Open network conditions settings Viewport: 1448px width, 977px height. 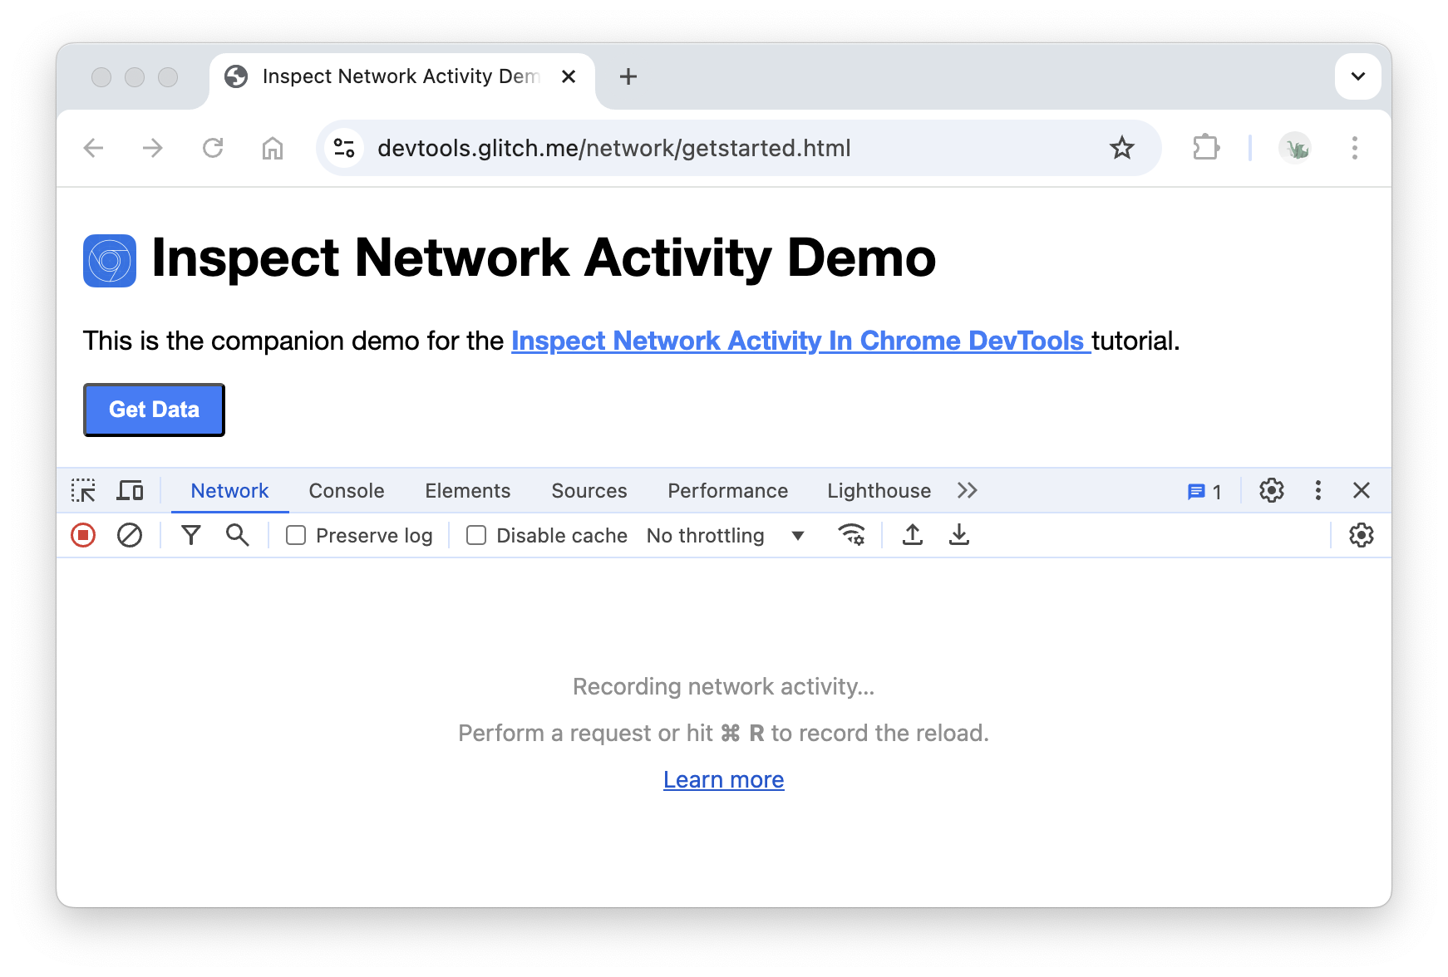click(850, 535)
